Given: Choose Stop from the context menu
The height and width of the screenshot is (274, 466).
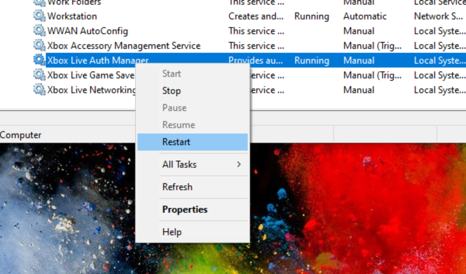Looking at the screenshot, I should [171, 91].
